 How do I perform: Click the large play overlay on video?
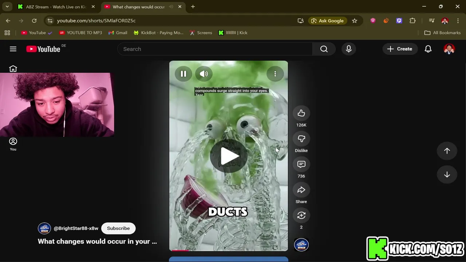coord(229,156)
